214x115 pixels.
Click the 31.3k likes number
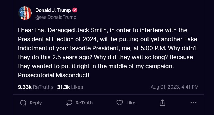[x=63, y=87]
